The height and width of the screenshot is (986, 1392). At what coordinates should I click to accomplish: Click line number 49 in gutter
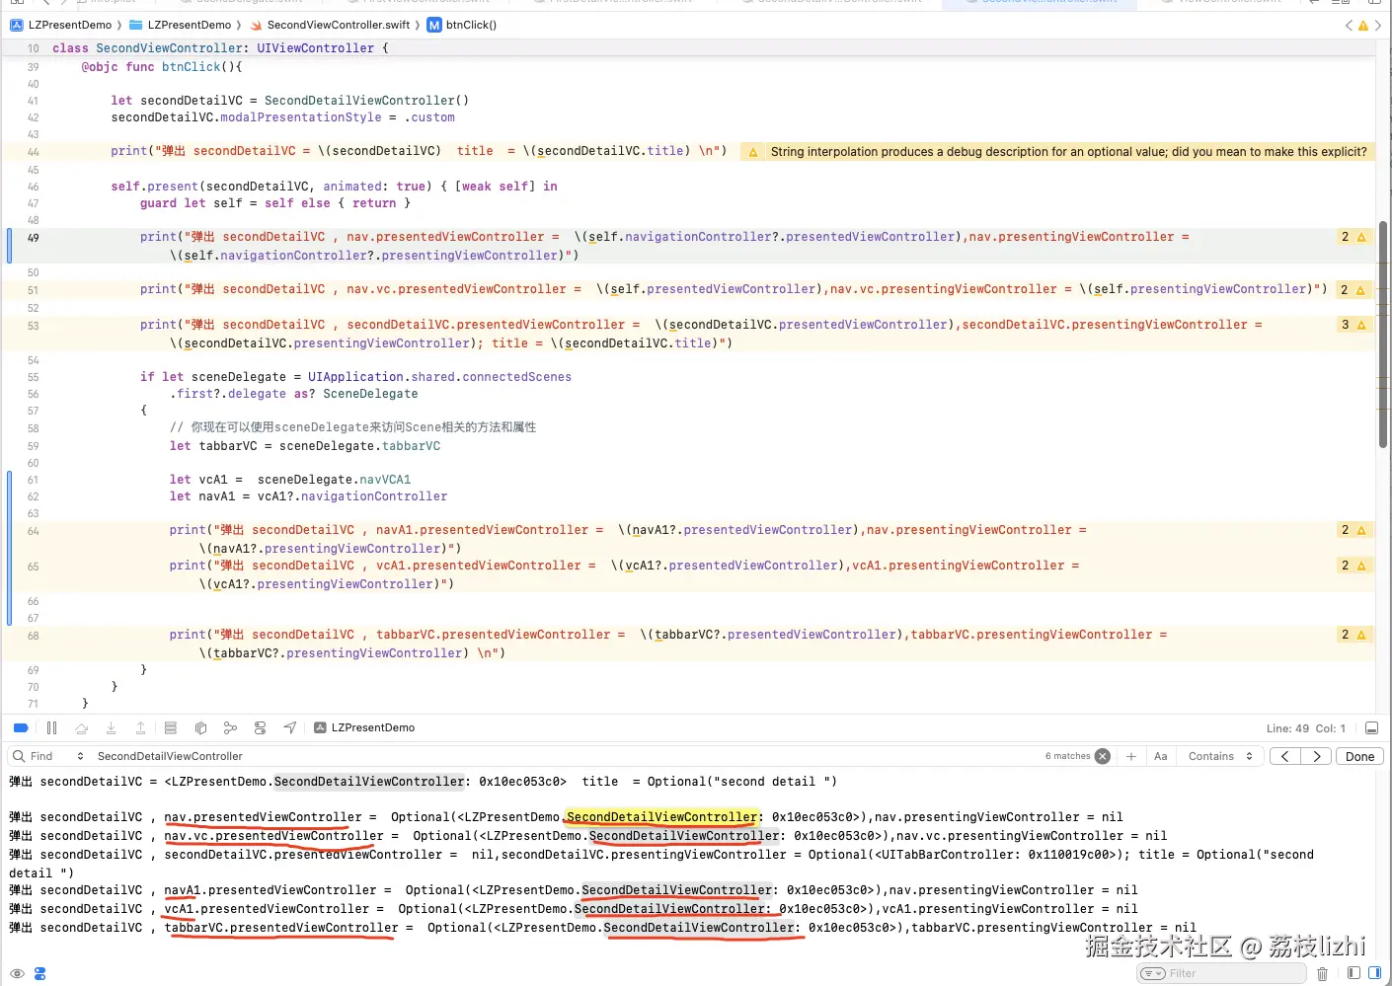[33, 238]
